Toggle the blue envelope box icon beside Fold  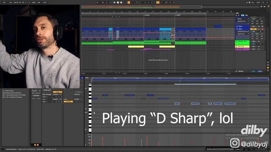coord(82,78)
